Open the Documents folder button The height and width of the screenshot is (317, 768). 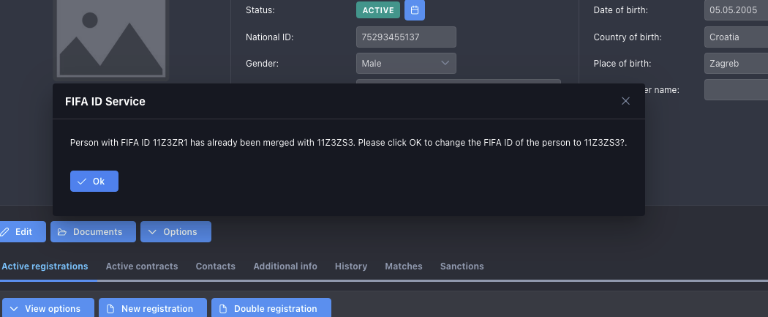click(x=93, y=231)
